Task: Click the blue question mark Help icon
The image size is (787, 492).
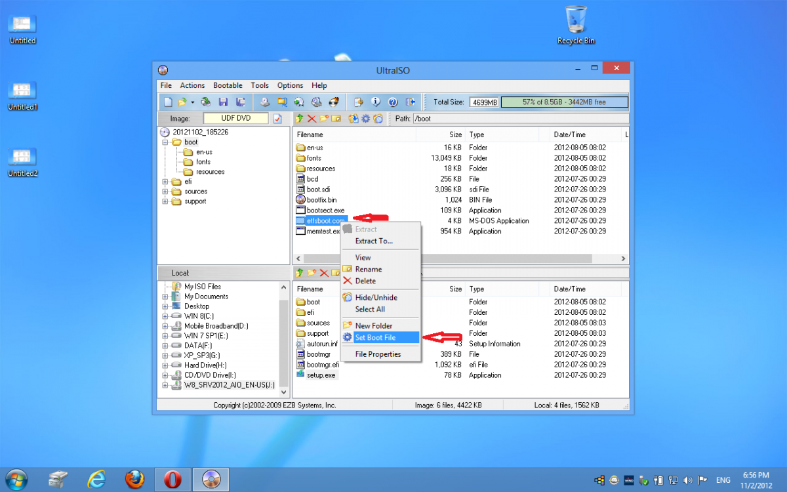Action: (393, 102)
